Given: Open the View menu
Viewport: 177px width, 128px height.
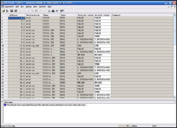Looking at the screenshot, I should [35, 7].
